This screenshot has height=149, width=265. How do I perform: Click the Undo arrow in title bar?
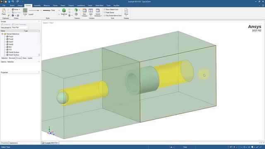13,2
